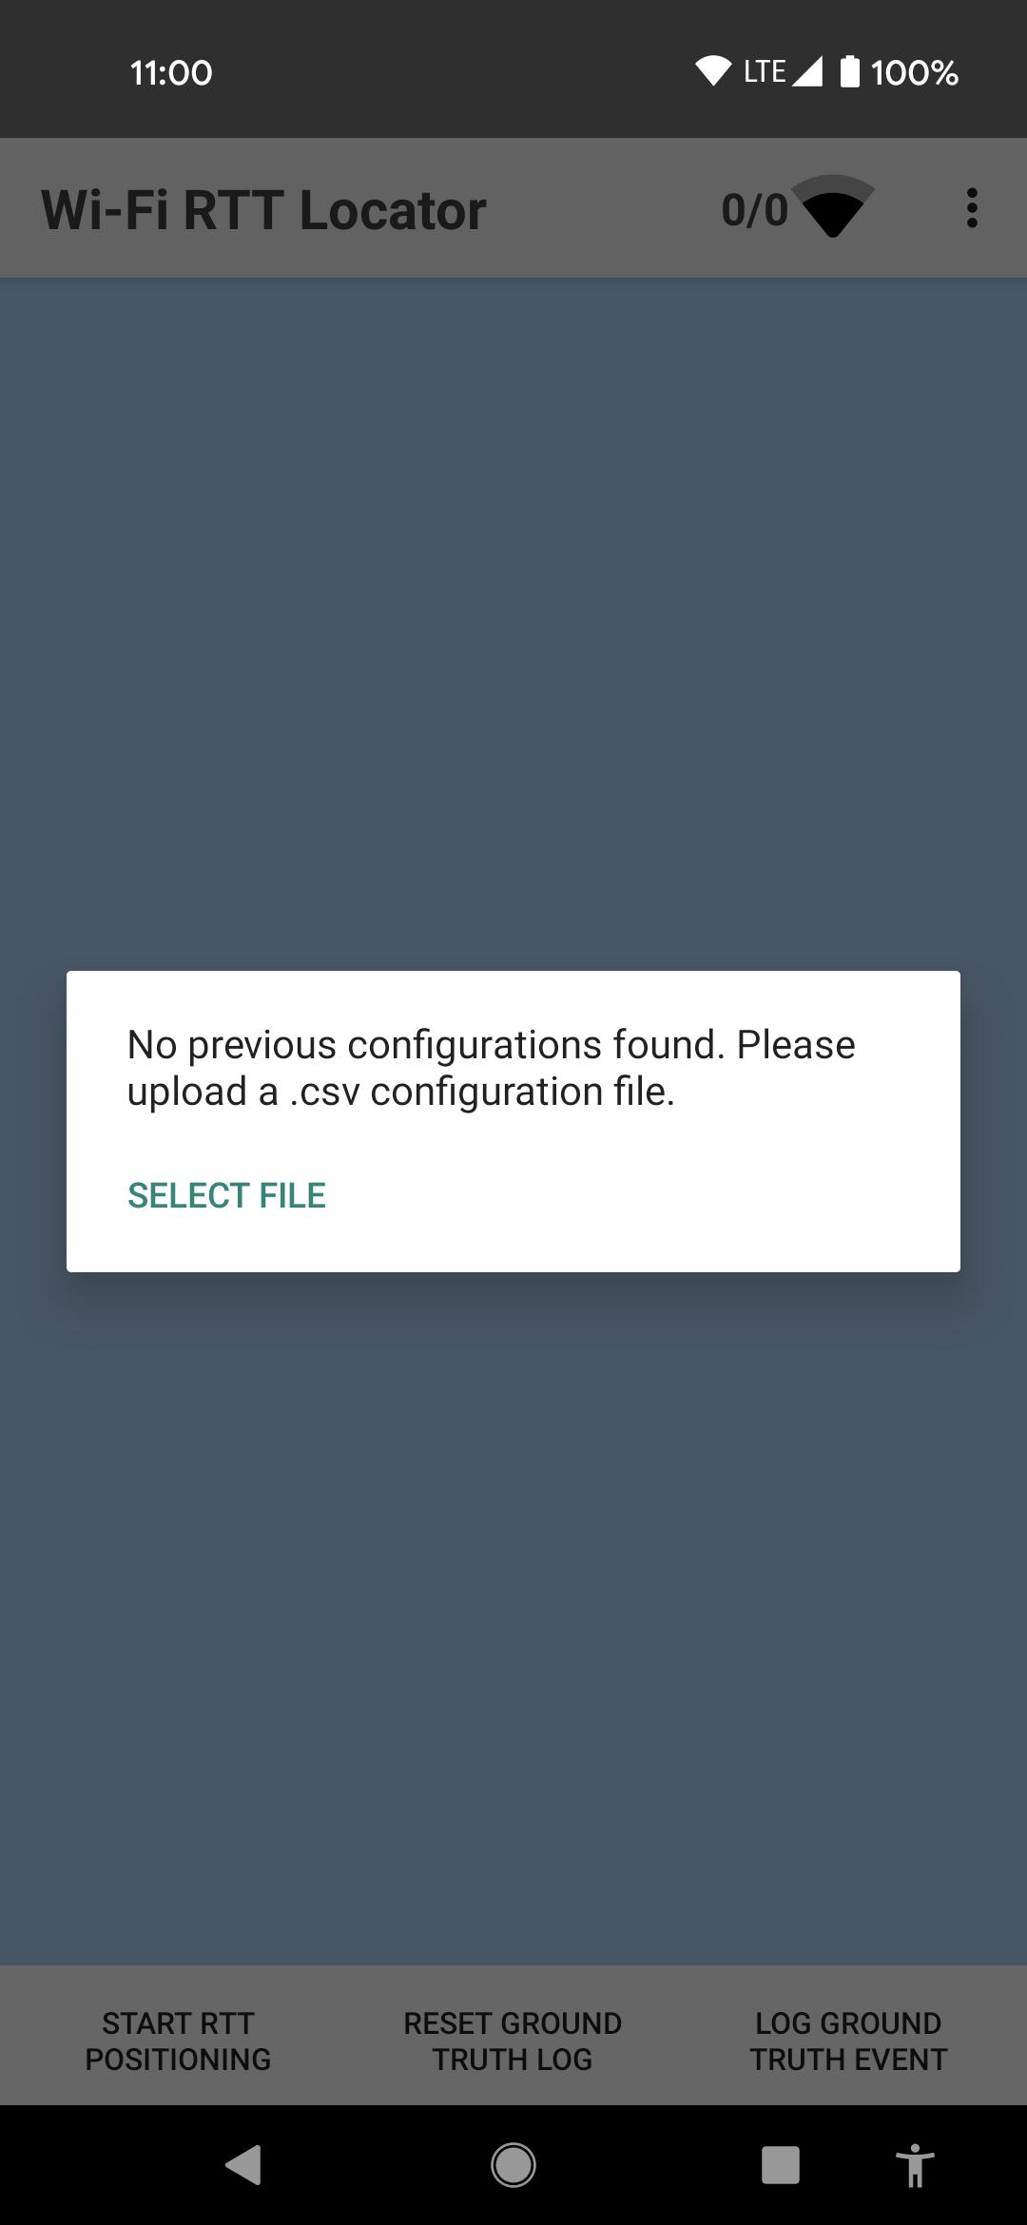The width and height of the screenshot is (1027, 2225).
Task: Tap the Wi-Fi RTT Locator title
Action: click(263, 210)
